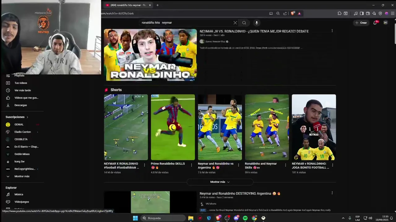This screenshot has width=396, height=222.
Task: Open options menu for Prime Ronaldinho SKILLS short
Action: point(192,165)
